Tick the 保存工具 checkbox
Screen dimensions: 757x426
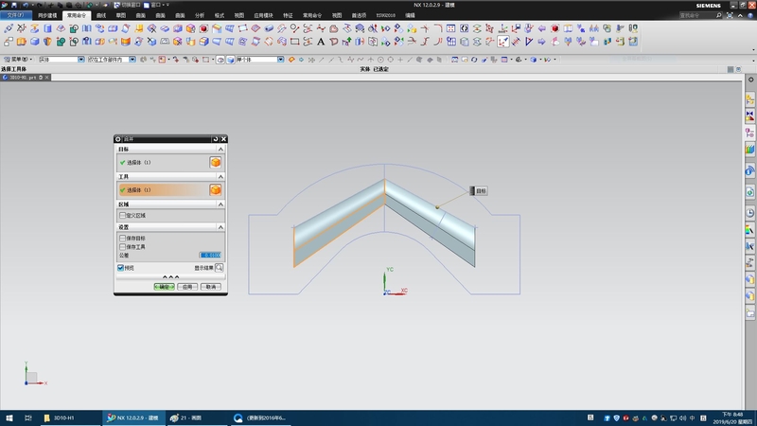click(121, 246)
